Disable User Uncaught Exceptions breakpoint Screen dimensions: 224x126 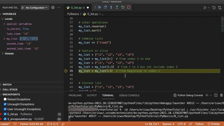coord(5,109)
